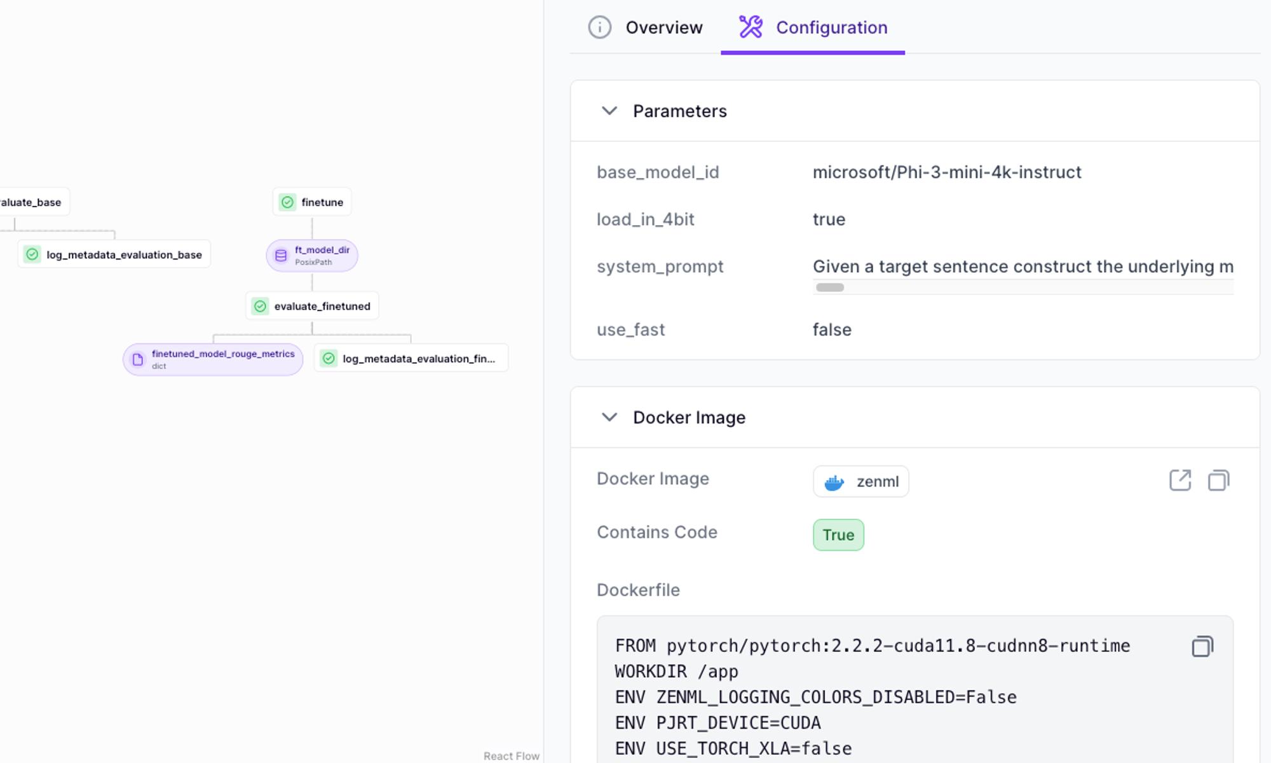The image size is (1271, 763).
Task: Click the Docker whale icon
Action: 834,483
